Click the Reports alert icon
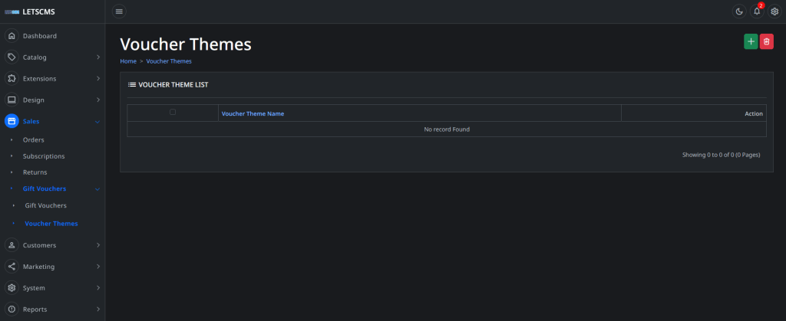 click(x=12, y=310)
